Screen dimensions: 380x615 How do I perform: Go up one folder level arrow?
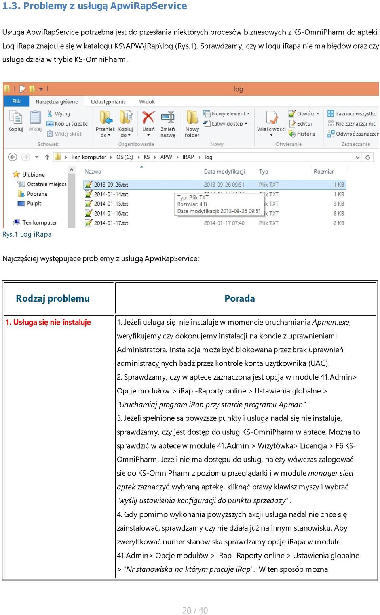[x=47, y=157]
